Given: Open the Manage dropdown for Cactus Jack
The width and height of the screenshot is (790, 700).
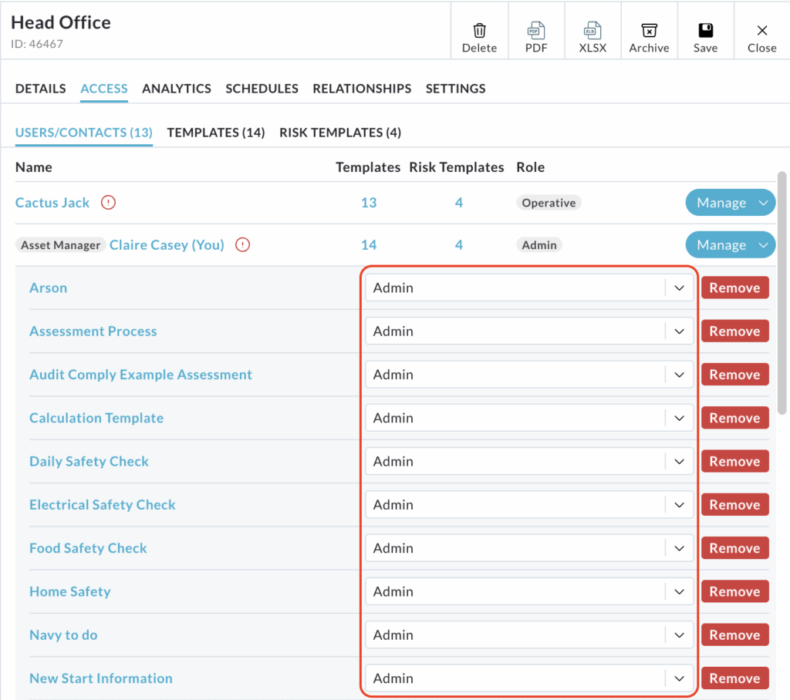Looking at the screenshot, I should click(x=730, y=203).
